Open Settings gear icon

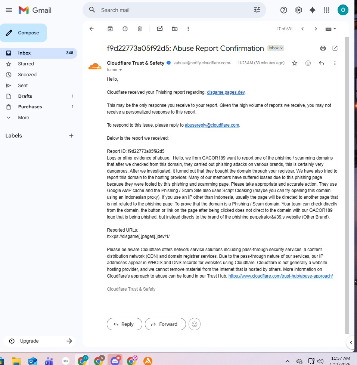coord(298,10)
